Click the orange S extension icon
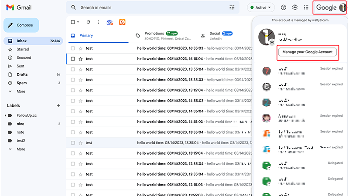Image resolution: width=349 pixels, height=196 pixels. tap(122, 22)
